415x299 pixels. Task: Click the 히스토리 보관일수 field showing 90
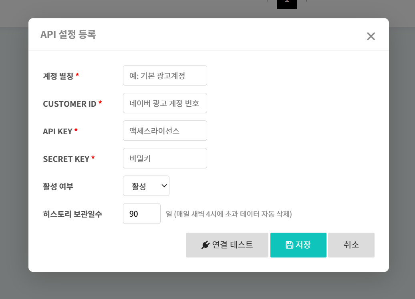click(x=141, y=213)
